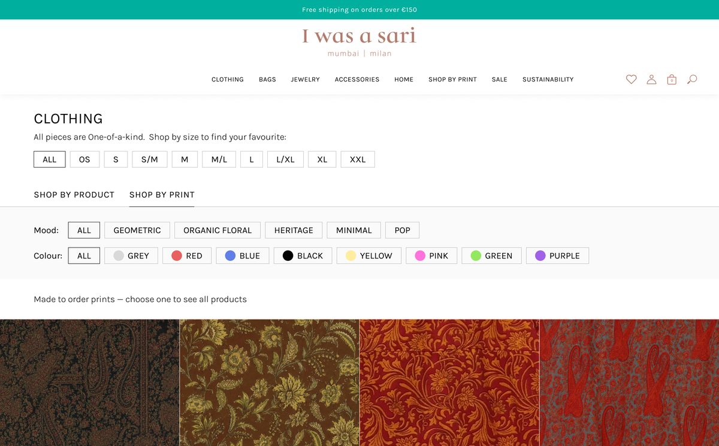
Task: Open the Clothing menu
Action: coord(228,79)
